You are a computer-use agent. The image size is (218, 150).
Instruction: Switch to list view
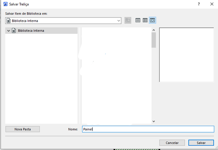coord(138,20)
